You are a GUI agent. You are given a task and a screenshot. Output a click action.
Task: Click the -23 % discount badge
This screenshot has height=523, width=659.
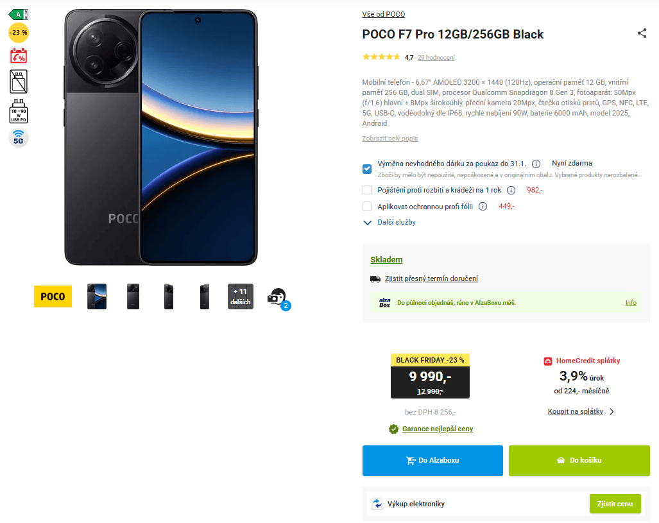18,33
